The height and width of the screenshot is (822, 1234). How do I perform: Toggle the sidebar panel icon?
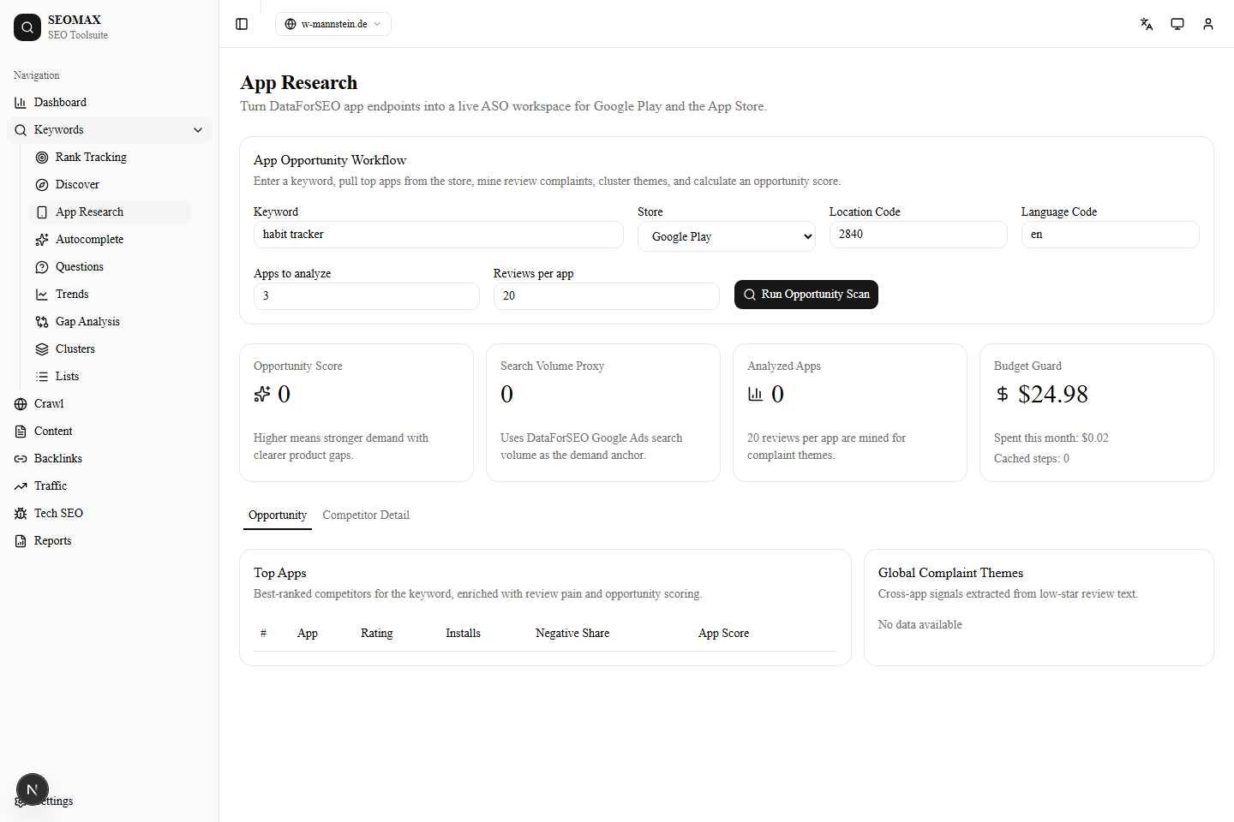coord(242,24)
